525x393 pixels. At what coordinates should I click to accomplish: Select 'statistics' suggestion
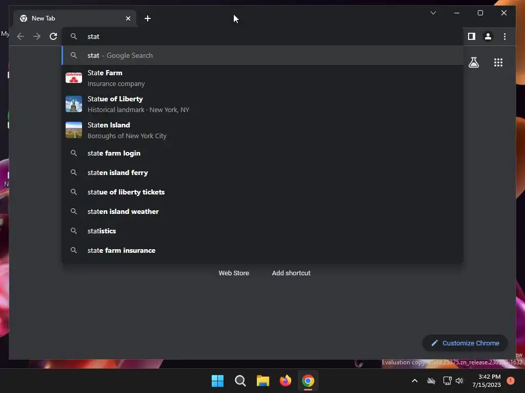(x=263, y=231)
